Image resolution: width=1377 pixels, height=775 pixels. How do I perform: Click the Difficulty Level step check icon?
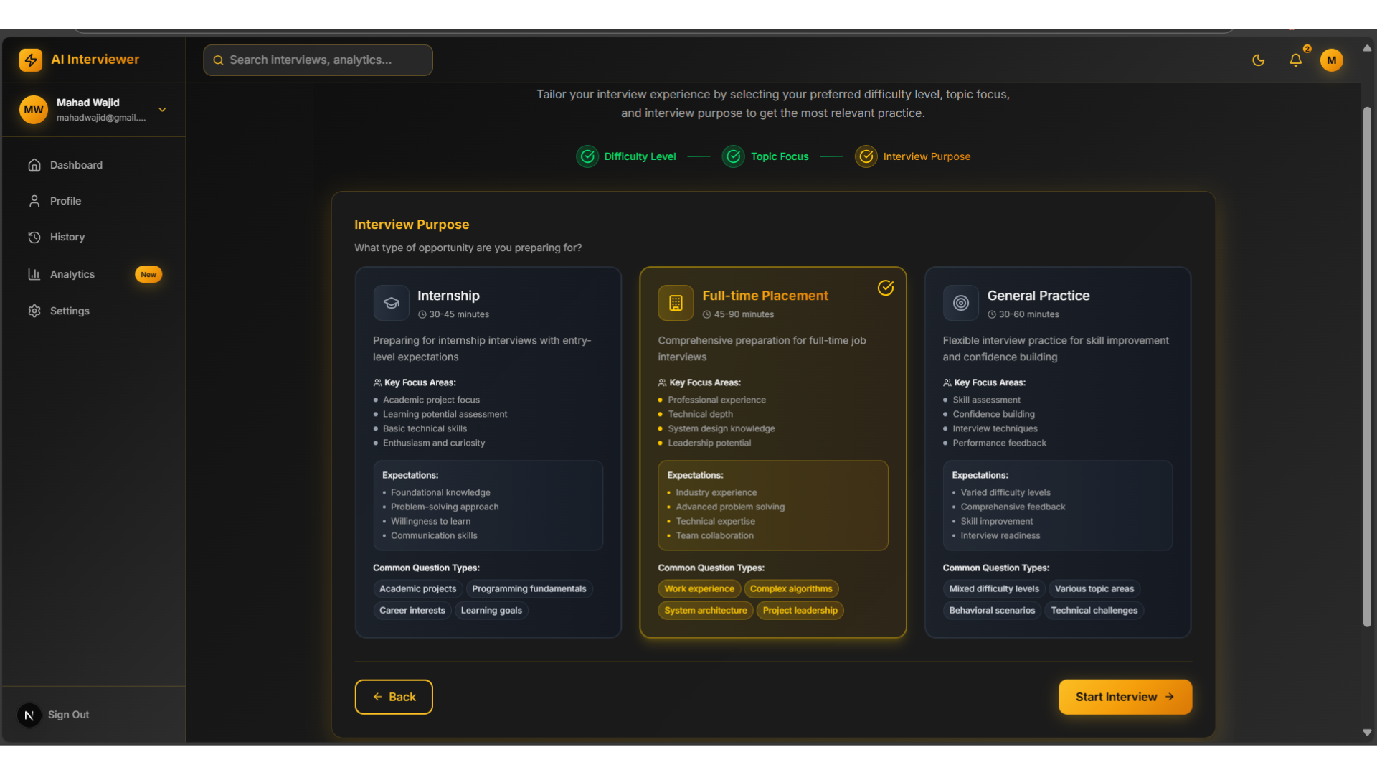click(x=587, y=156)
